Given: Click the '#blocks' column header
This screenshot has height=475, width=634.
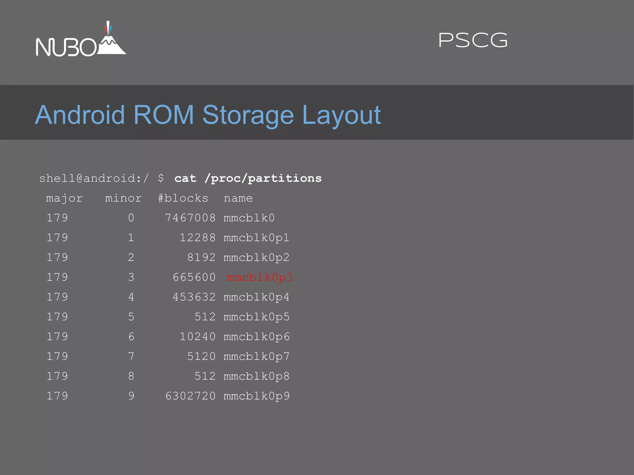Looking at the screenshot, I should tap(183, 198).
